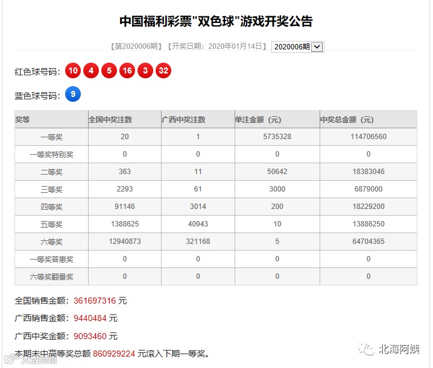This screenshot has width=433, height=368.
Task: Click sixth prize total 64704365
Action: click(368, 242)
